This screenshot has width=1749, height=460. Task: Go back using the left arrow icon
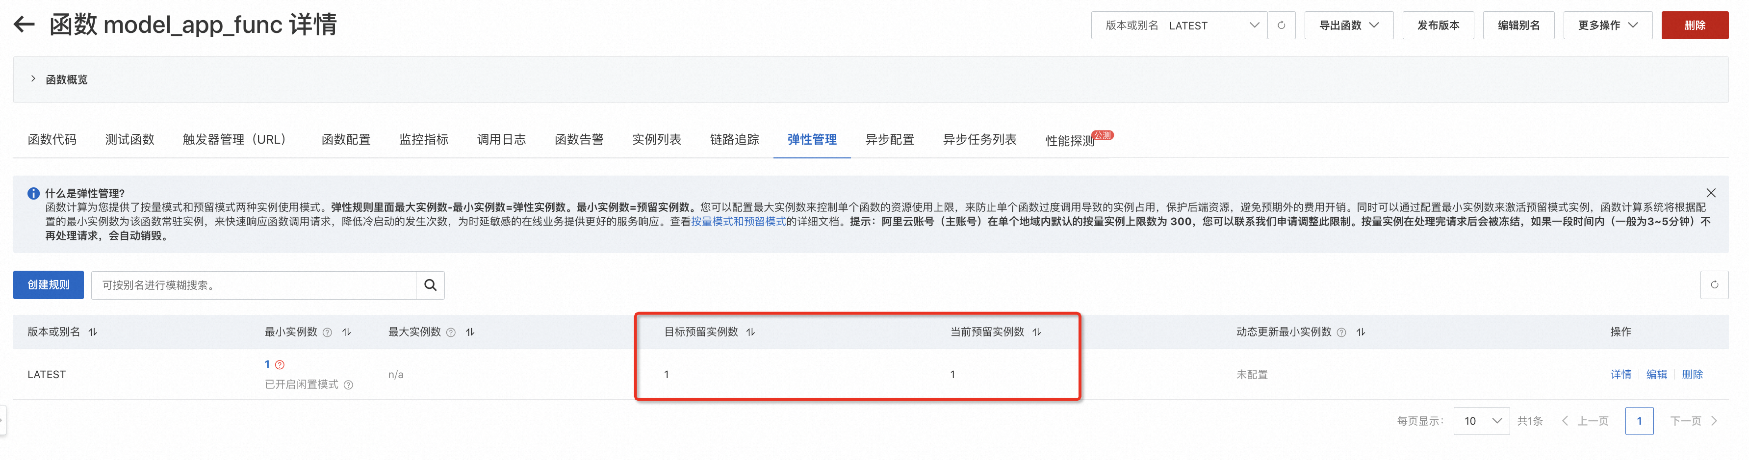click(x=24, y=25)
